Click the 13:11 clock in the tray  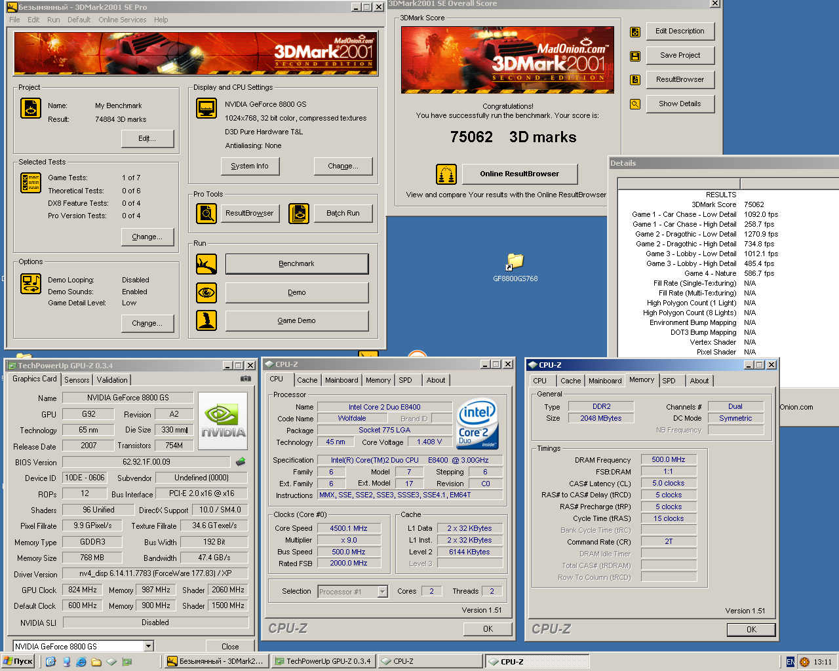point(823,662)
